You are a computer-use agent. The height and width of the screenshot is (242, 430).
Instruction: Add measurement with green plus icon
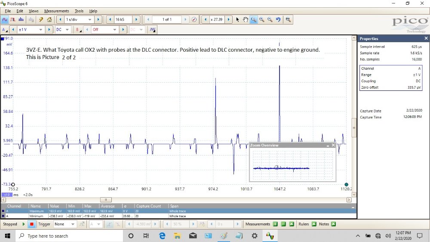[275, 224]
